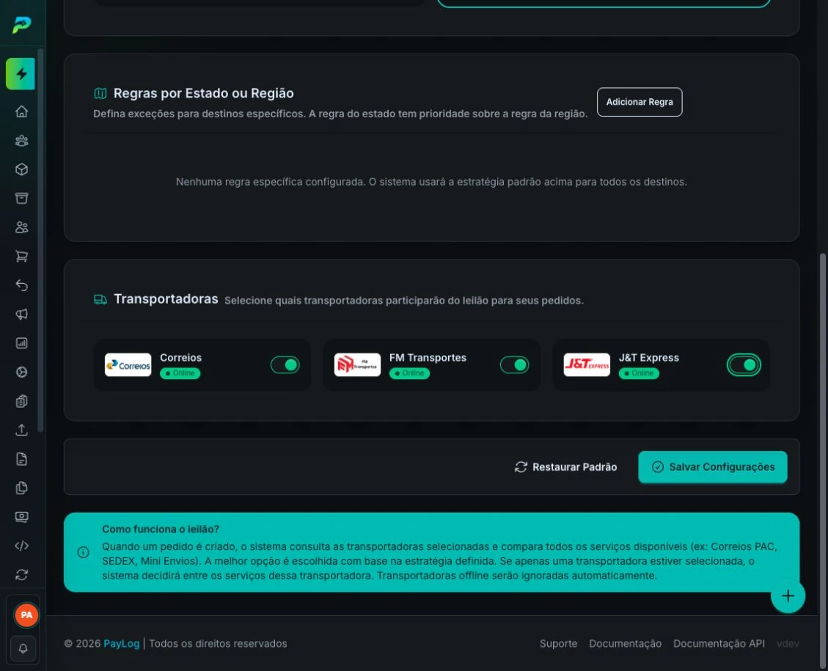Disable the FM Transportes carrier toggle
828x671 pixels.
point(514,364)
